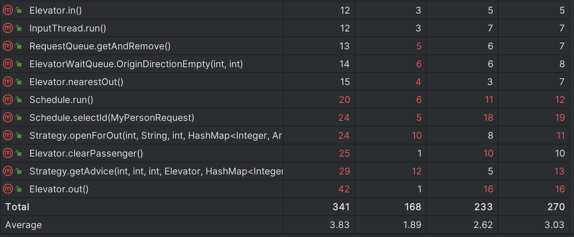Click the green public-access icon for Elevator.nearestOut()
Image resolution: width=574 pixels, height=237 pixels.
(x=19, y=82)
